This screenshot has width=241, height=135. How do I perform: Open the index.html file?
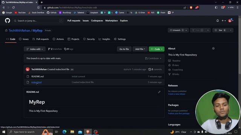tap(37, 82)
